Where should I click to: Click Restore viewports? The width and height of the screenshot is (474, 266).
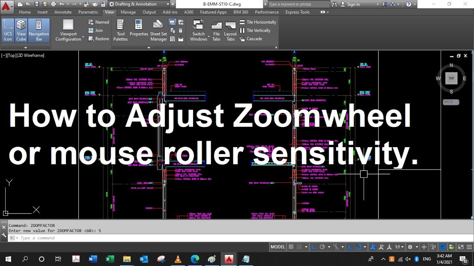[x=99, y=39]
